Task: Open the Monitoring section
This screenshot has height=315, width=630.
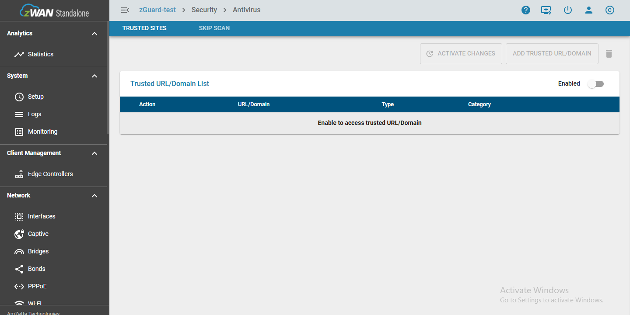Action: [x=42, y=132]
